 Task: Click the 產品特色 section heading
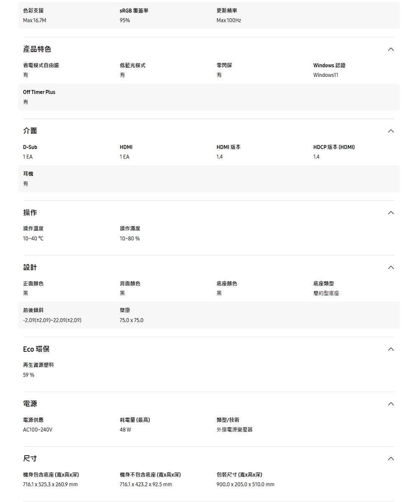37,49
